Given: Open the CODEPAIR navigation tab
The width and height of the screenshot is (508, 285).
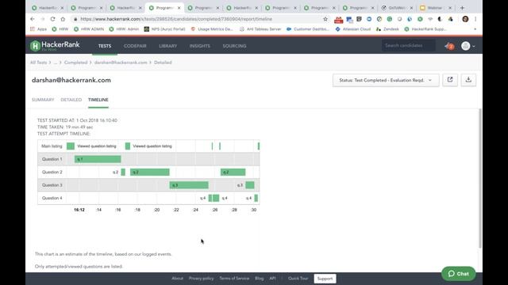Looking at the screenshot, I should [135, 46].
